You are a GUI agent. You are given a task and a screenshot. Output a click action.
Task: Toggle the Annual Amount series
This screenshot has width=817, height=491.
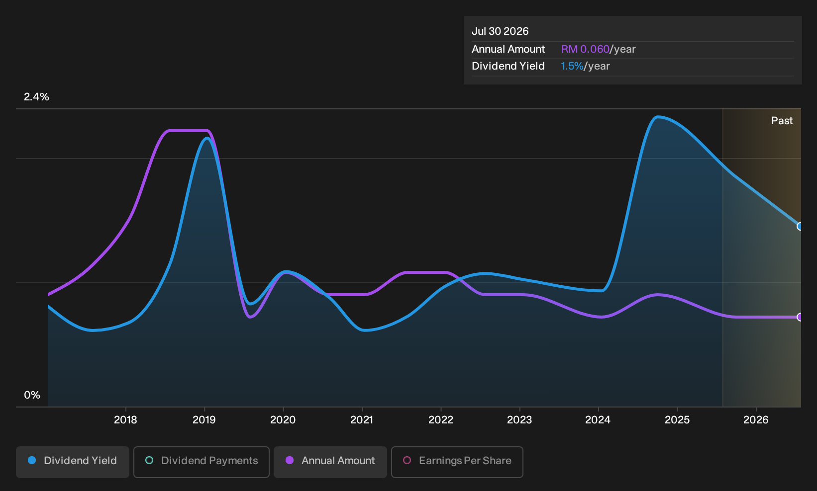point(330,462)
